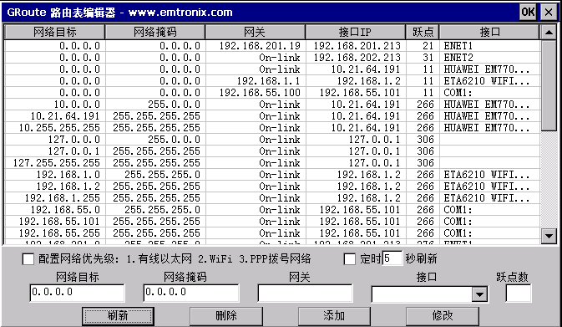Screen dimensions: 562x327
Task: Close the GRoute window
Action: [549, 13]
